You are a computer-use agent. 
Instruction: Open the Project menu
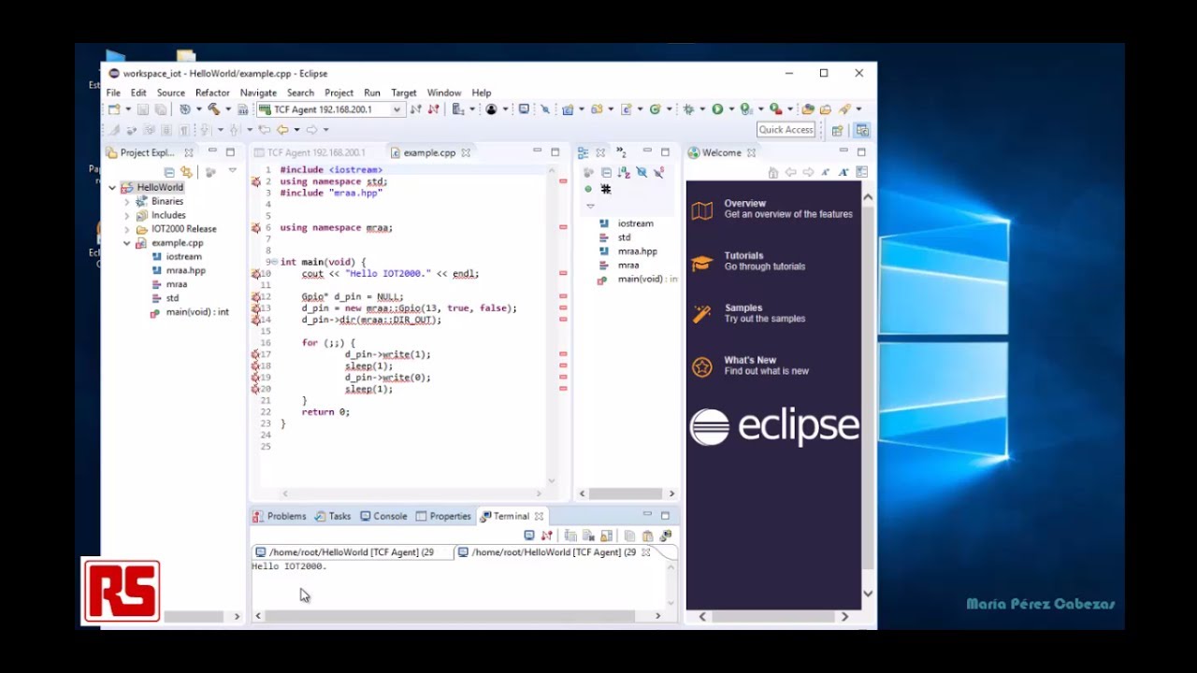339,93
